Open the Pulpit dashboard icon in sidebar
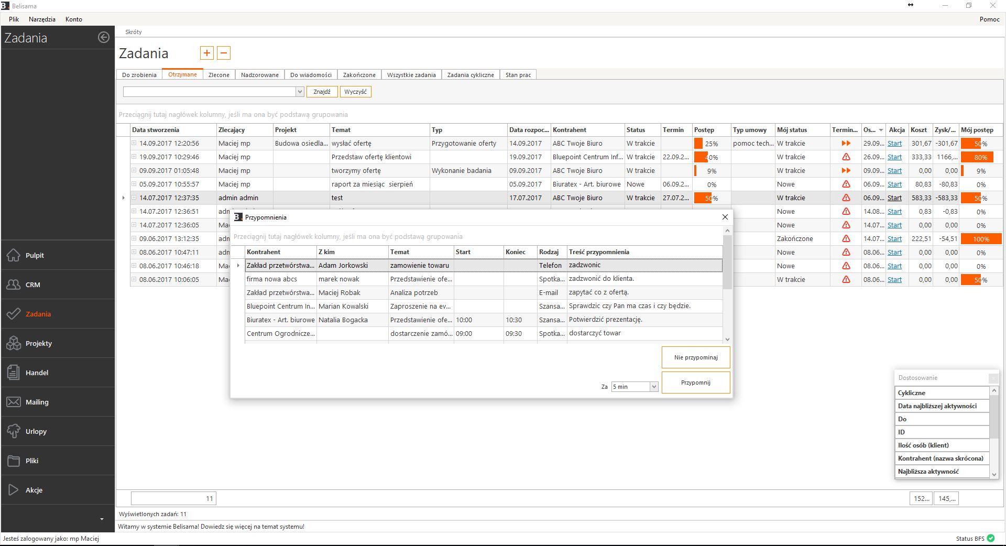Screen dimensions: 1006x546 (x=14, y=255)
